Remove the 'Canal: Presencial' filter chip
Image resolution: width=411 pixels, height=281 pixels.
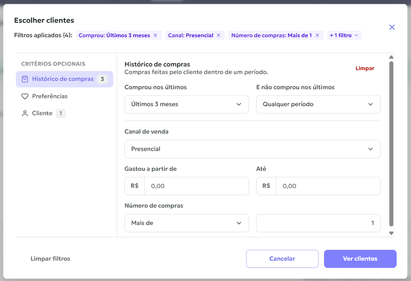219,35
